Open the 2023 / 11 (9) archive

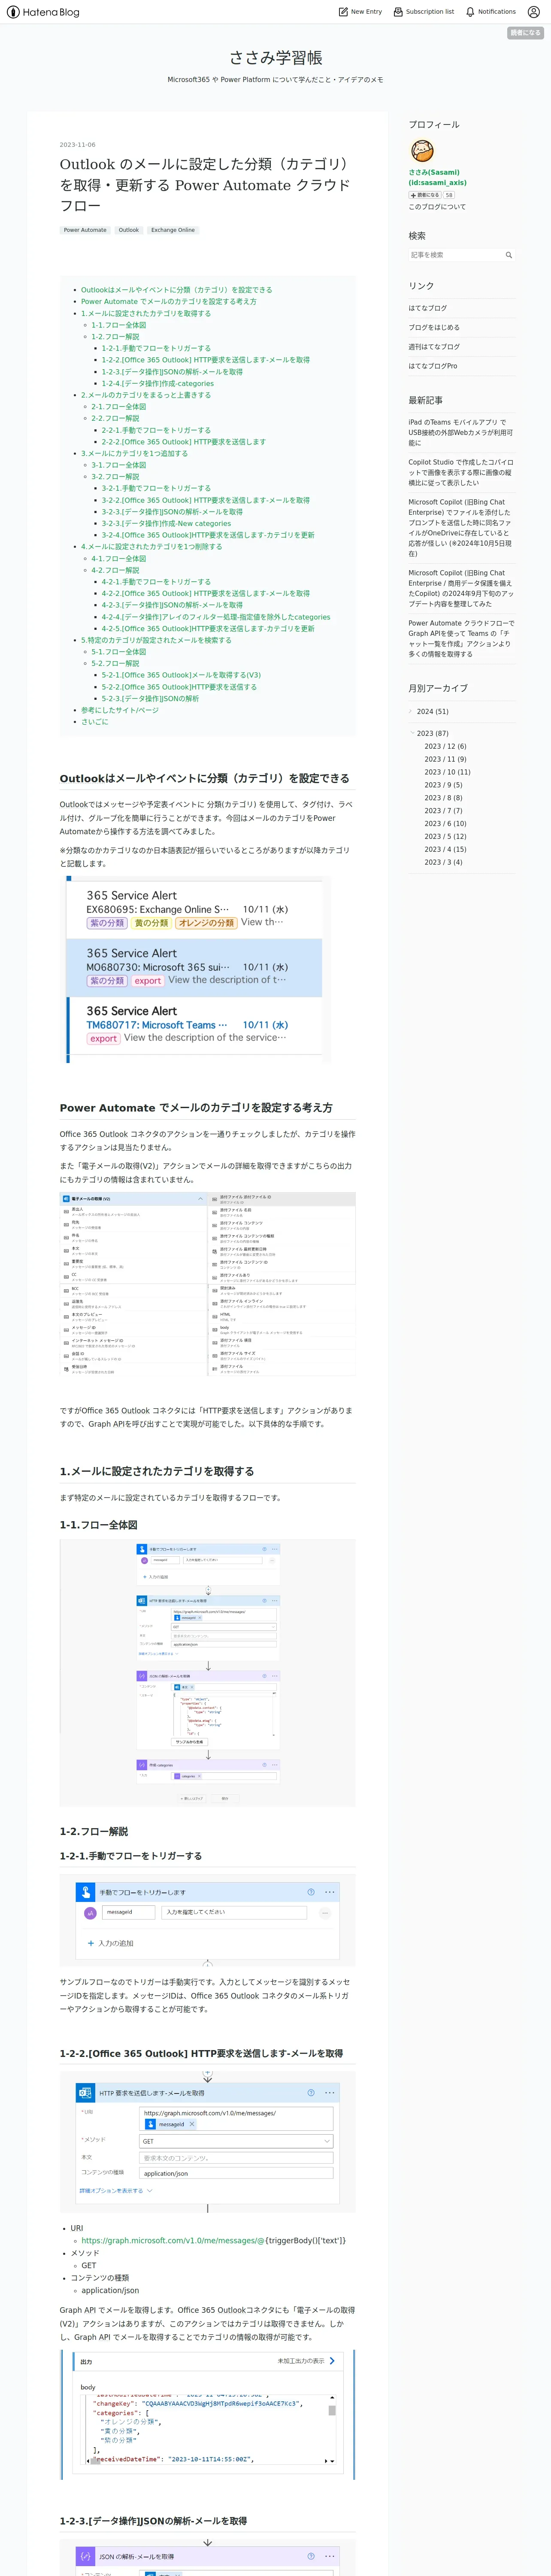[x=445, y=759]
